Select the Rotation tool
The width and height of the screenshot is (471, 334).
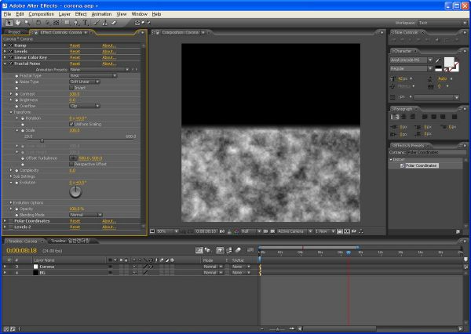[x=38, y=23]
